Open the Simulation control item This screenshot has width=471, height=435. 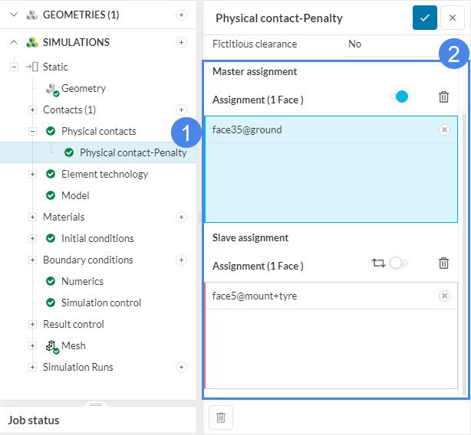click(x=100, y=303)
